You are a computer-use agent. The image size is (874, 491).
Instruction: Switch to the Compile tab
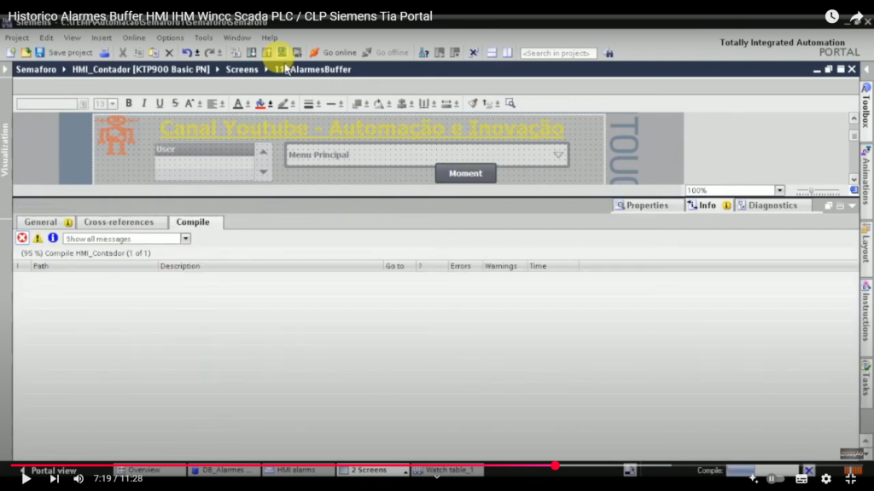pos(193,222)
